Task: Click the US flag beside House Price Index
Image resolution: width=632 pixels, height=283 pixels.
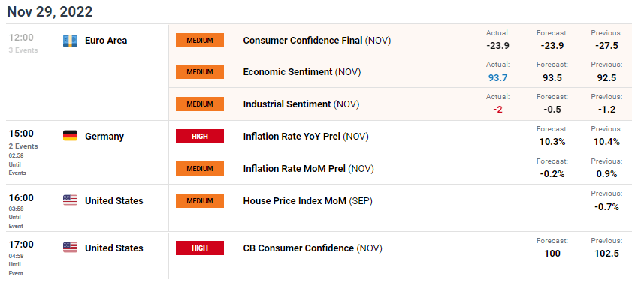Action: 70,200
